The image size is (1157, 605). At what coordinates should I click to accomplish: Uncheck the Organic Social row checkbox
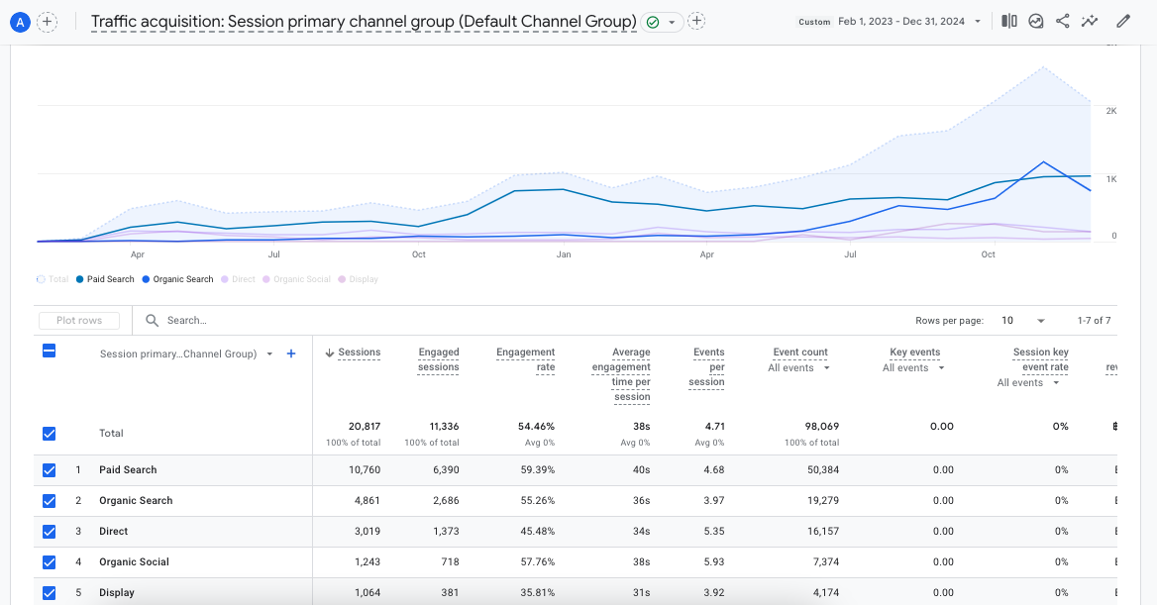(x=50, y=562)
